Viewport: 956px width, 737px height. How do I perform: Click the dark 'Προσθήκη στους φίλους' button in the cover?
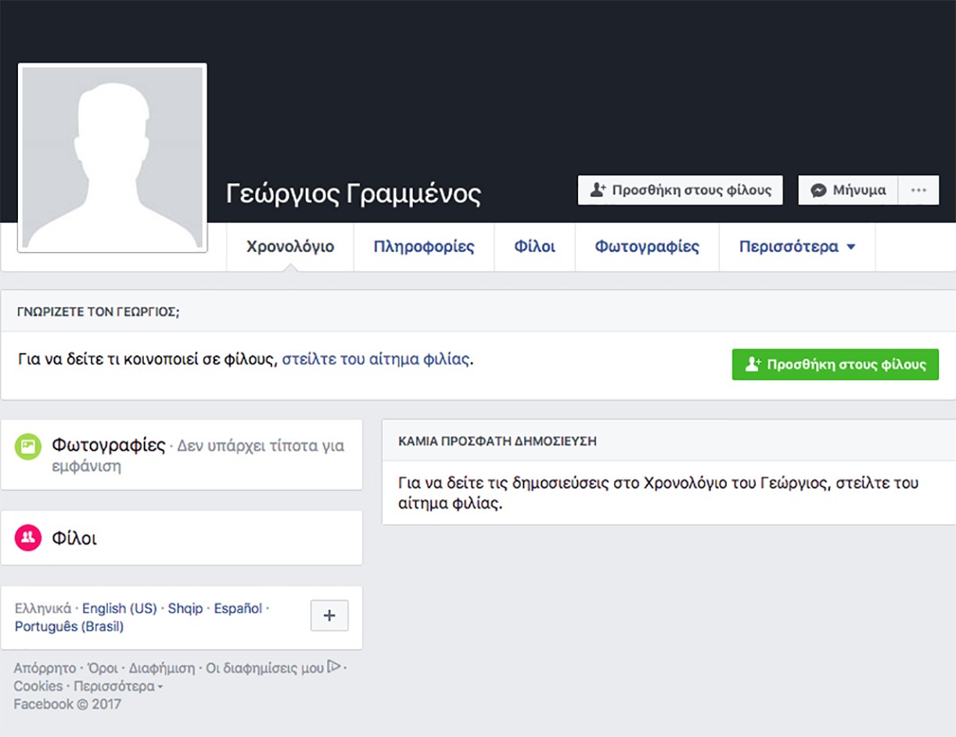[x=681, y=190]
